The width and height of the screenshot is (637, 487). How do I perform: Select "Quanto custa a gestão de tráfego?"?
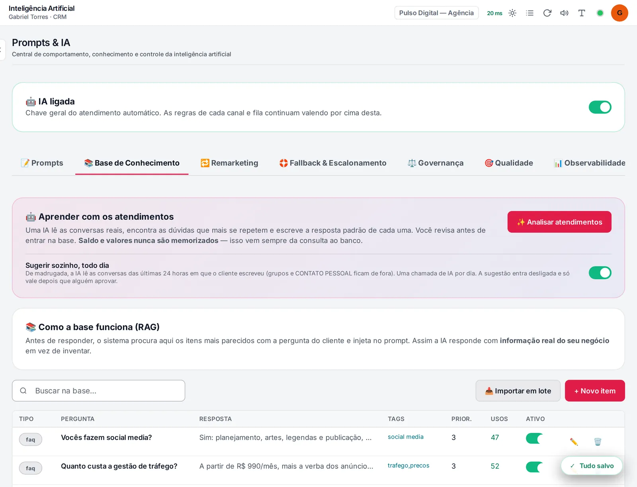pos(119,466)
